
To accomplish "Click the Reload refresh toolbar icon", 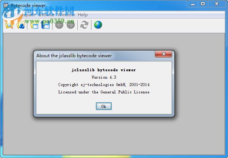I will (84, 25).
